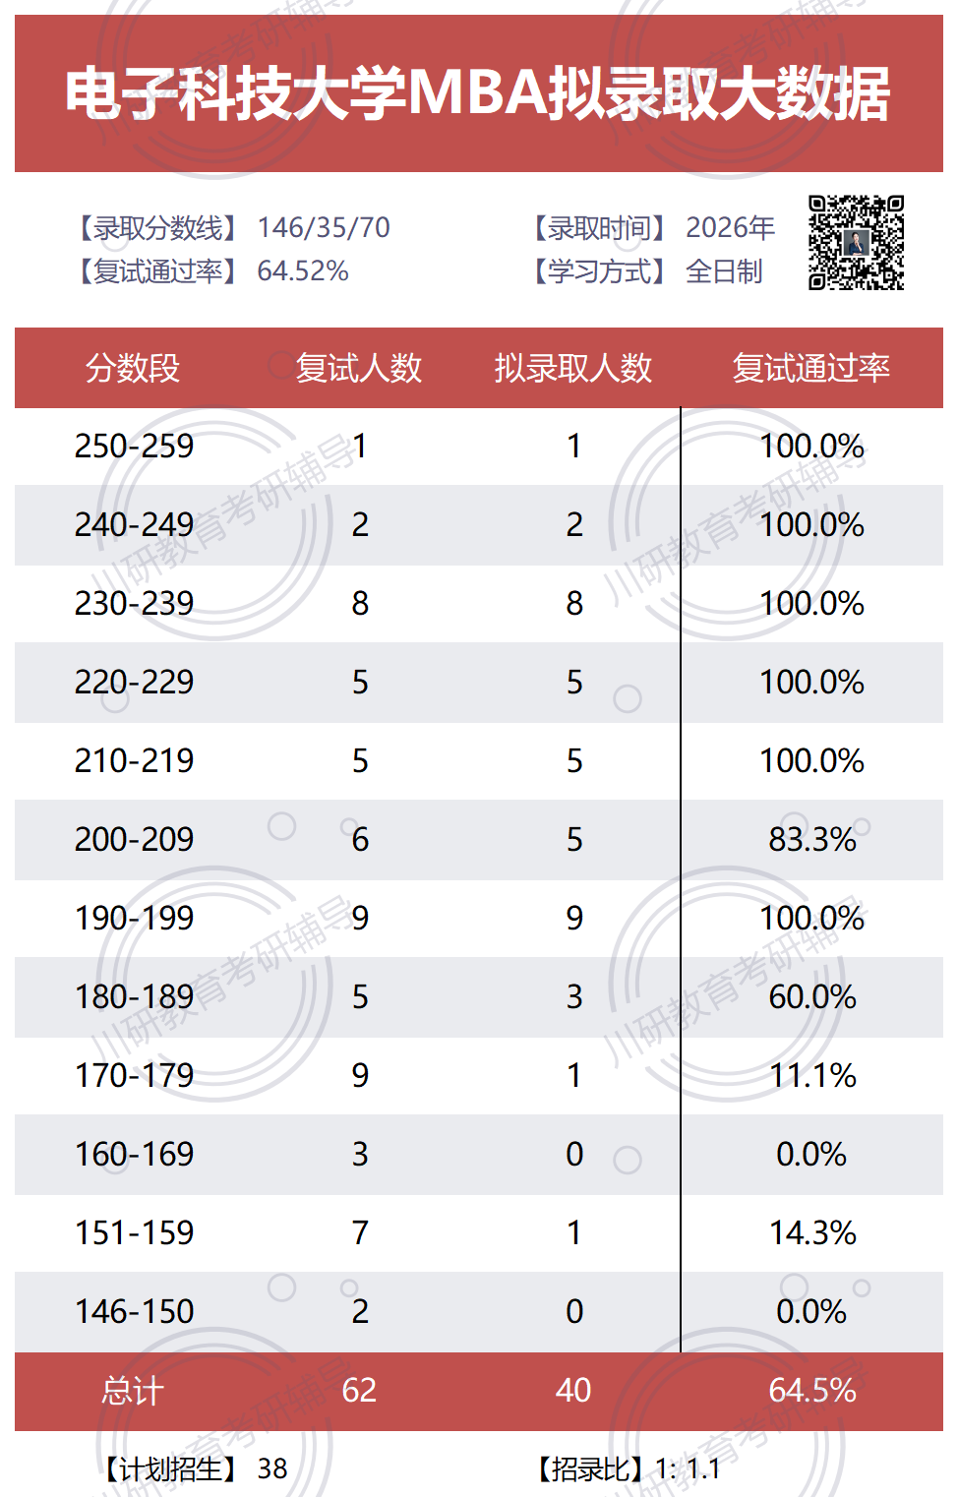The image size is (958, 1497).
Task: Click the total pass rate 64.5%
Action: pos(812,1391)
